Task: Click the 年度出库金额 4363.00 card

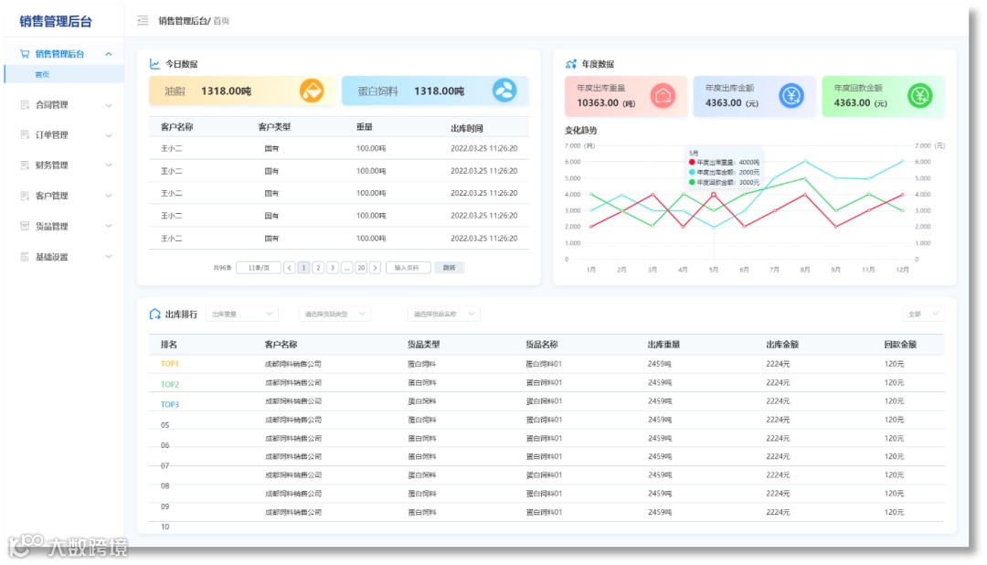Action: tap(754, 96)
